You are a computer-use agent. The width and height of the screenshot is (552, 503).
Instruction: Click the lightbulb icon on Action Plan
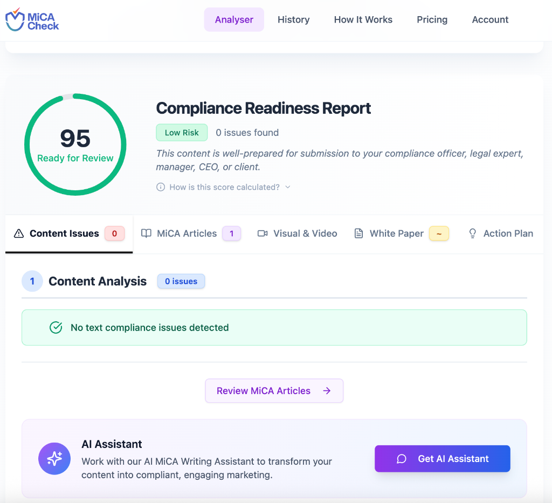click(x=472, y=233)
